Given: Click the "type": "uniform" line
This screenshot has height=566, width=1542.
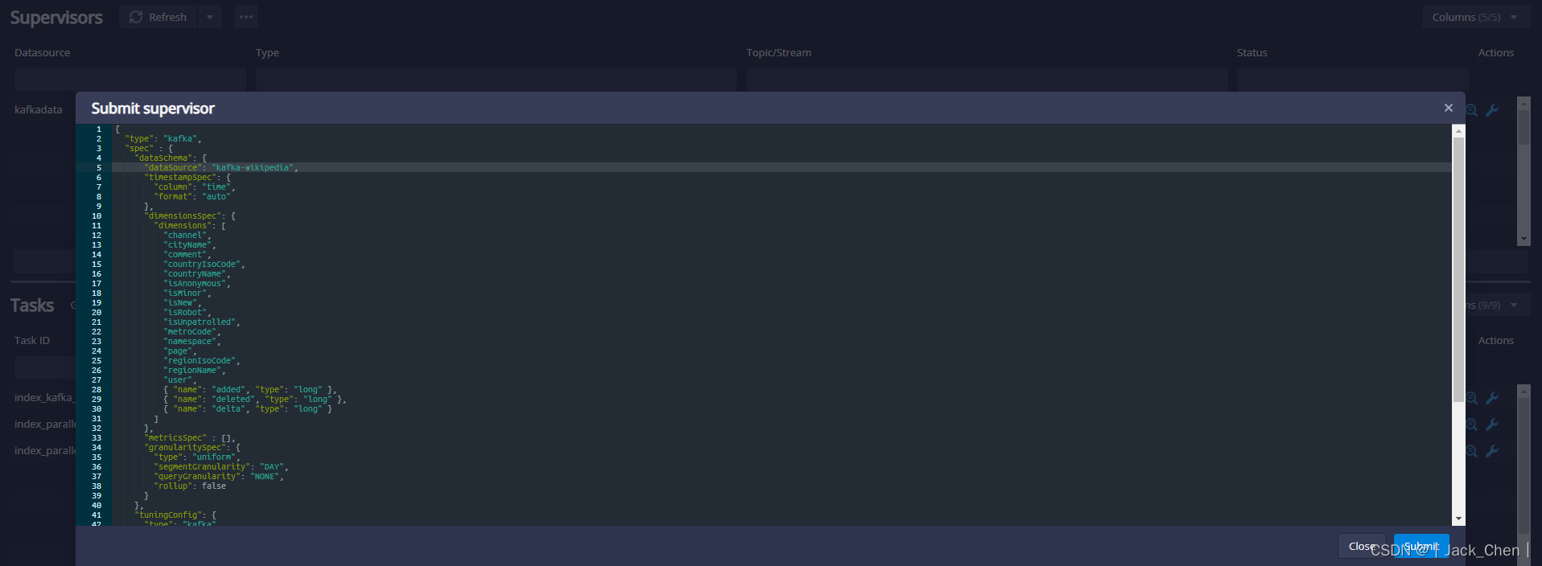Looking at the screenshot, I should pos(197,457).
